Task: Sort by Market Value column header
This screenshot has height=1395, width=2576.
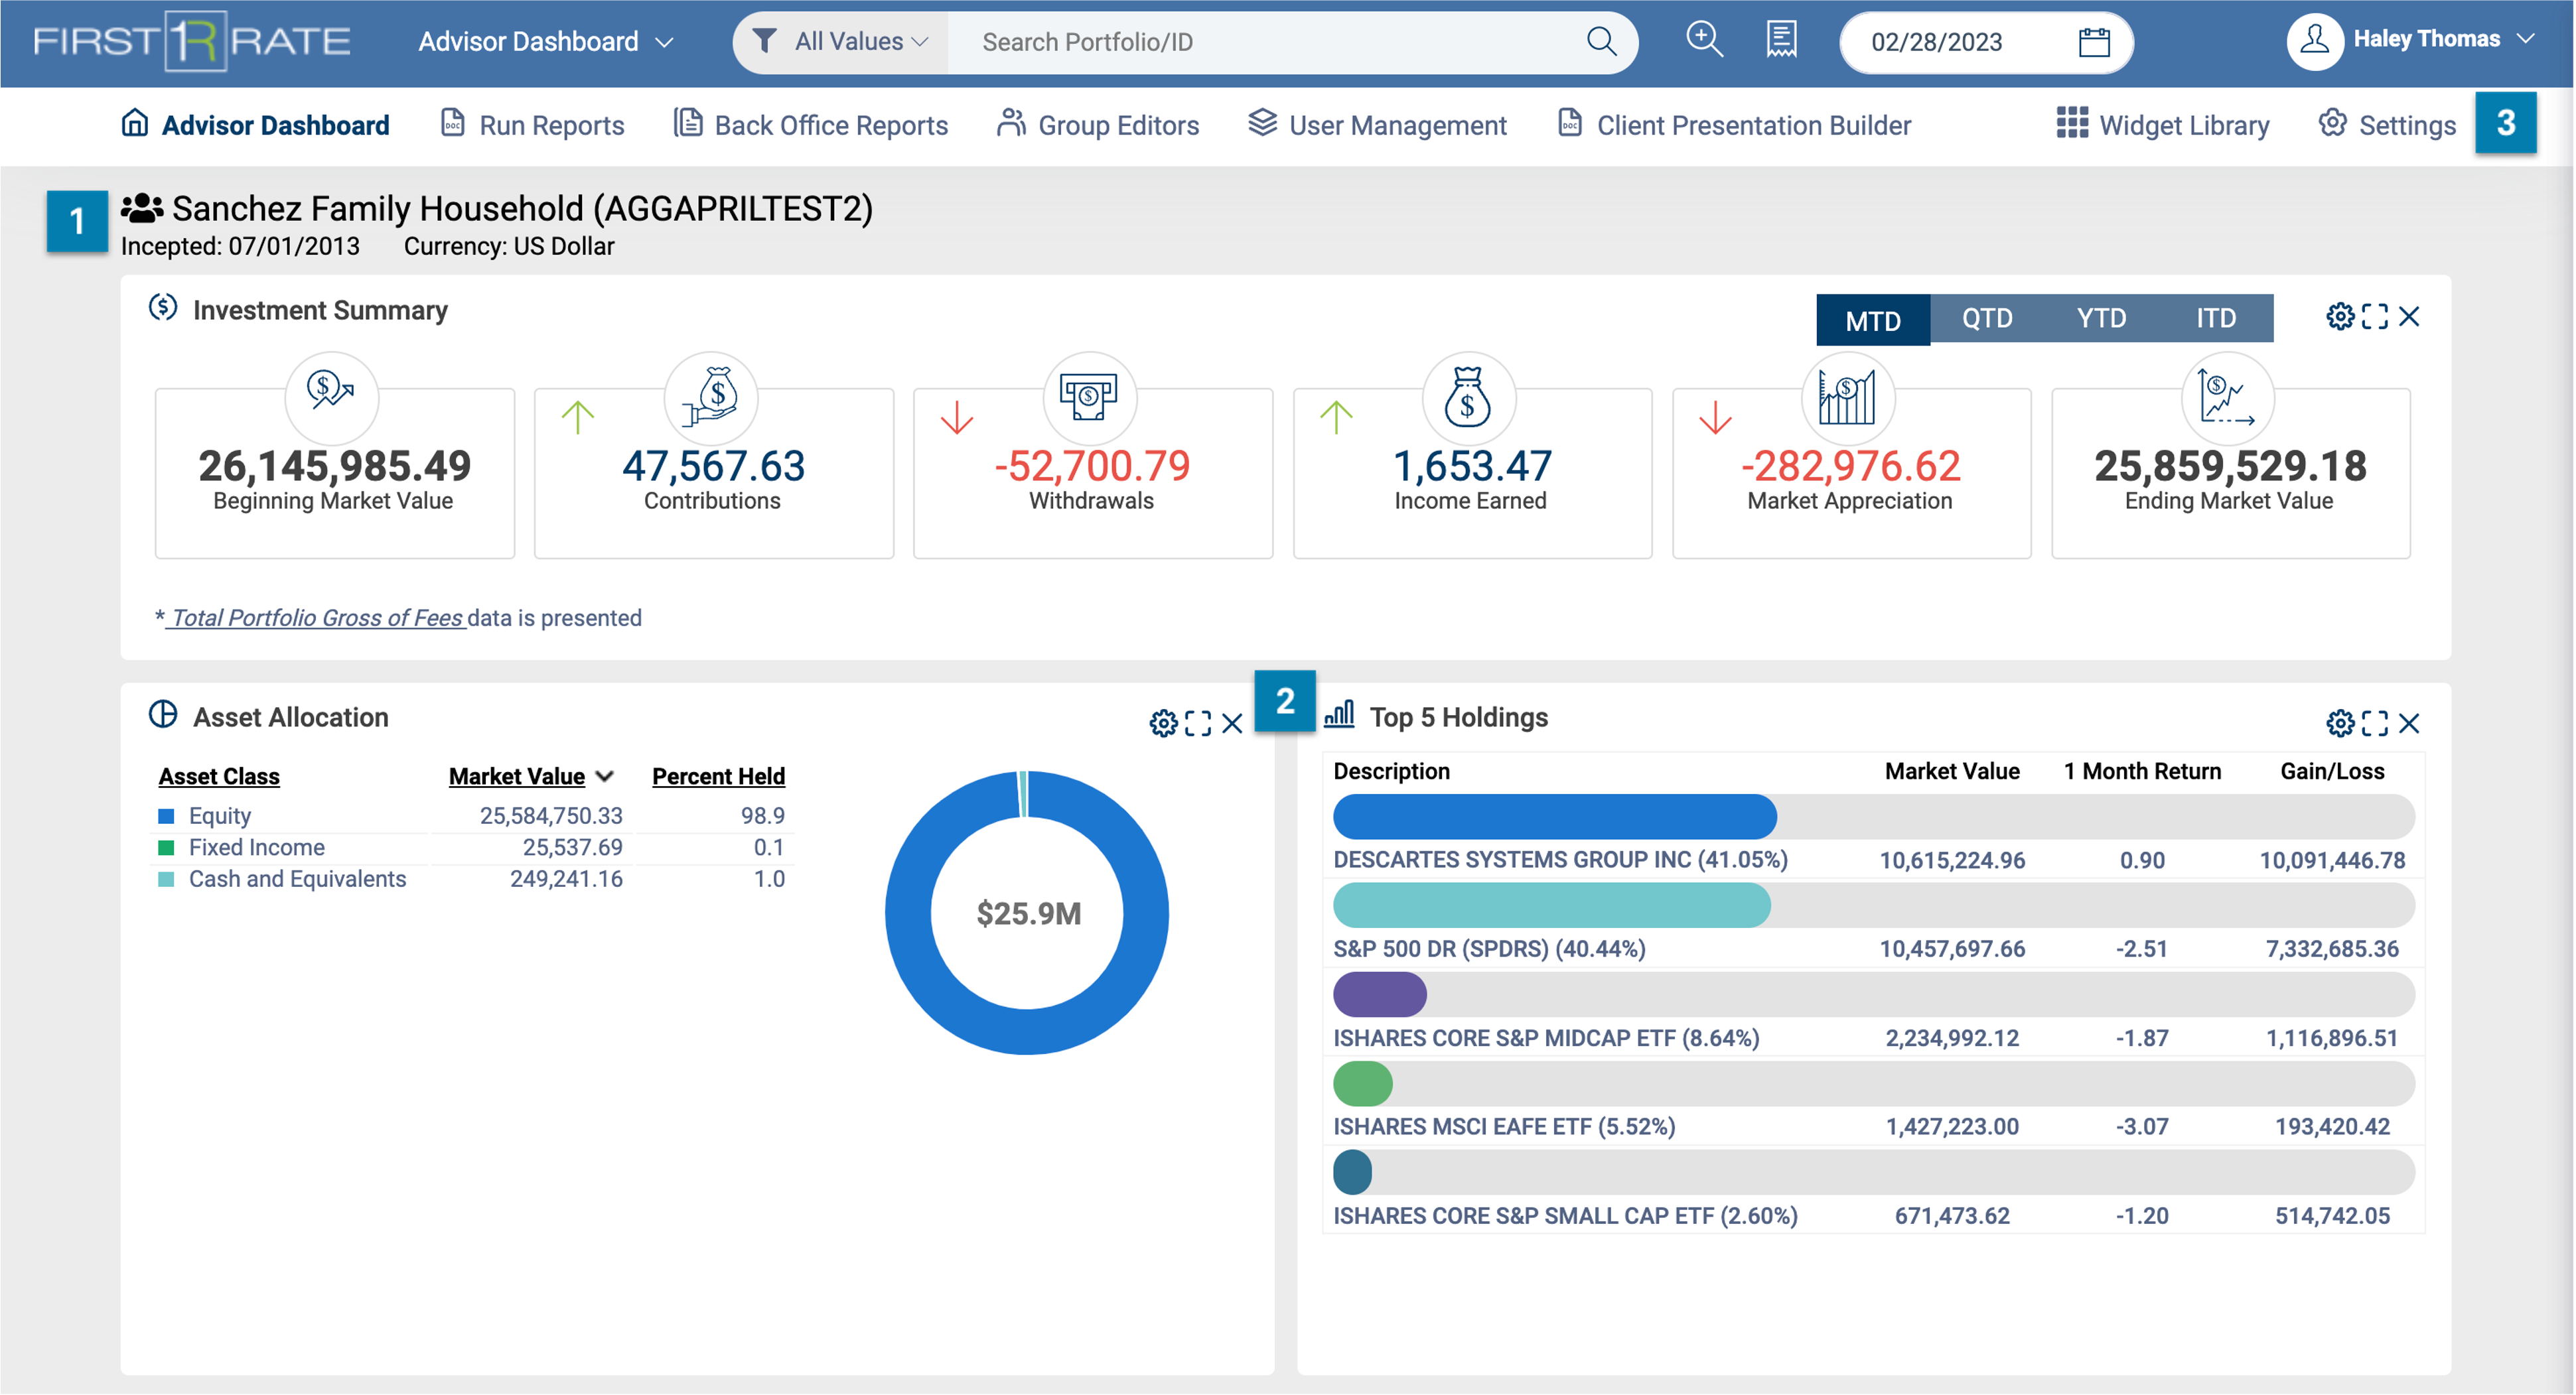Action: pos(517,776)
